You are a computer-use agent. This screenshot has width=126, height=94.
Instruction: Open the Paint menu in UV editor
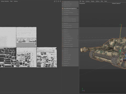pyautogui.click(x=11, y=1)
